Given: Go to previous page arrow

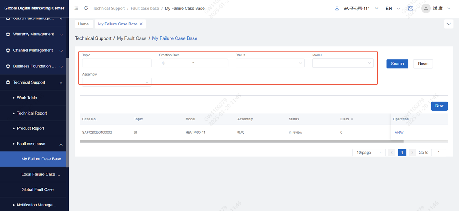Looking at the screenshot, I should coord(392,153).
